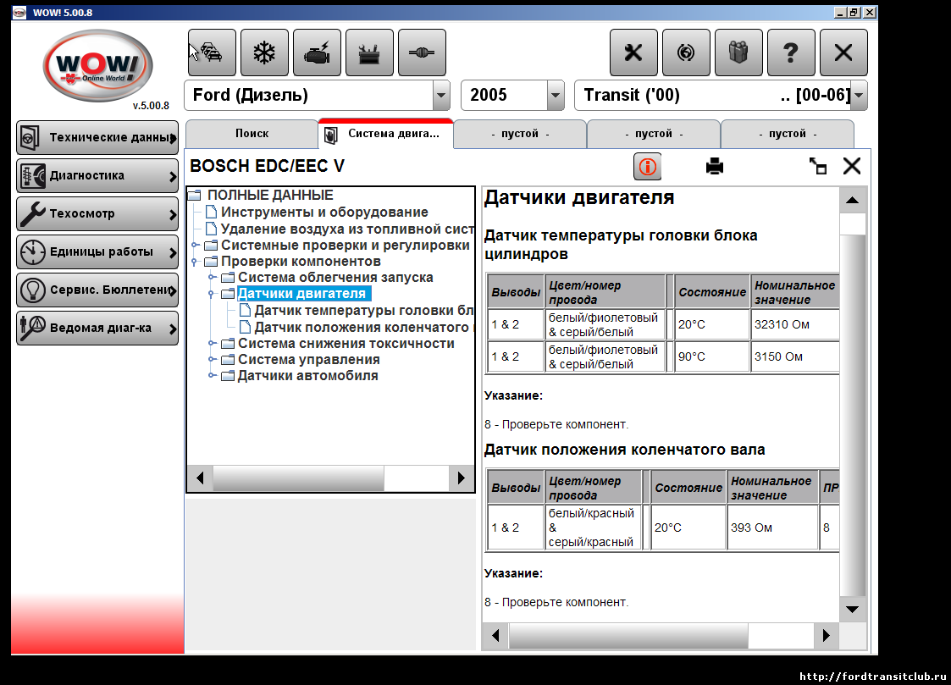The image size is (951, 685).
Task: Open help with the question mark icon
Action: pyautogui.click(x=791, y=52)
